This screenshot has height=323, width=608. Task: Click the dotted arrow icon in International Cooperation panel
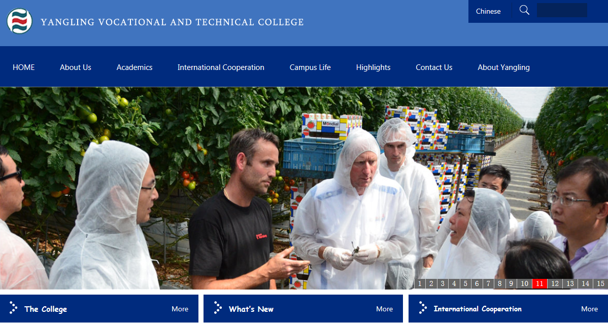click(423, 308)
